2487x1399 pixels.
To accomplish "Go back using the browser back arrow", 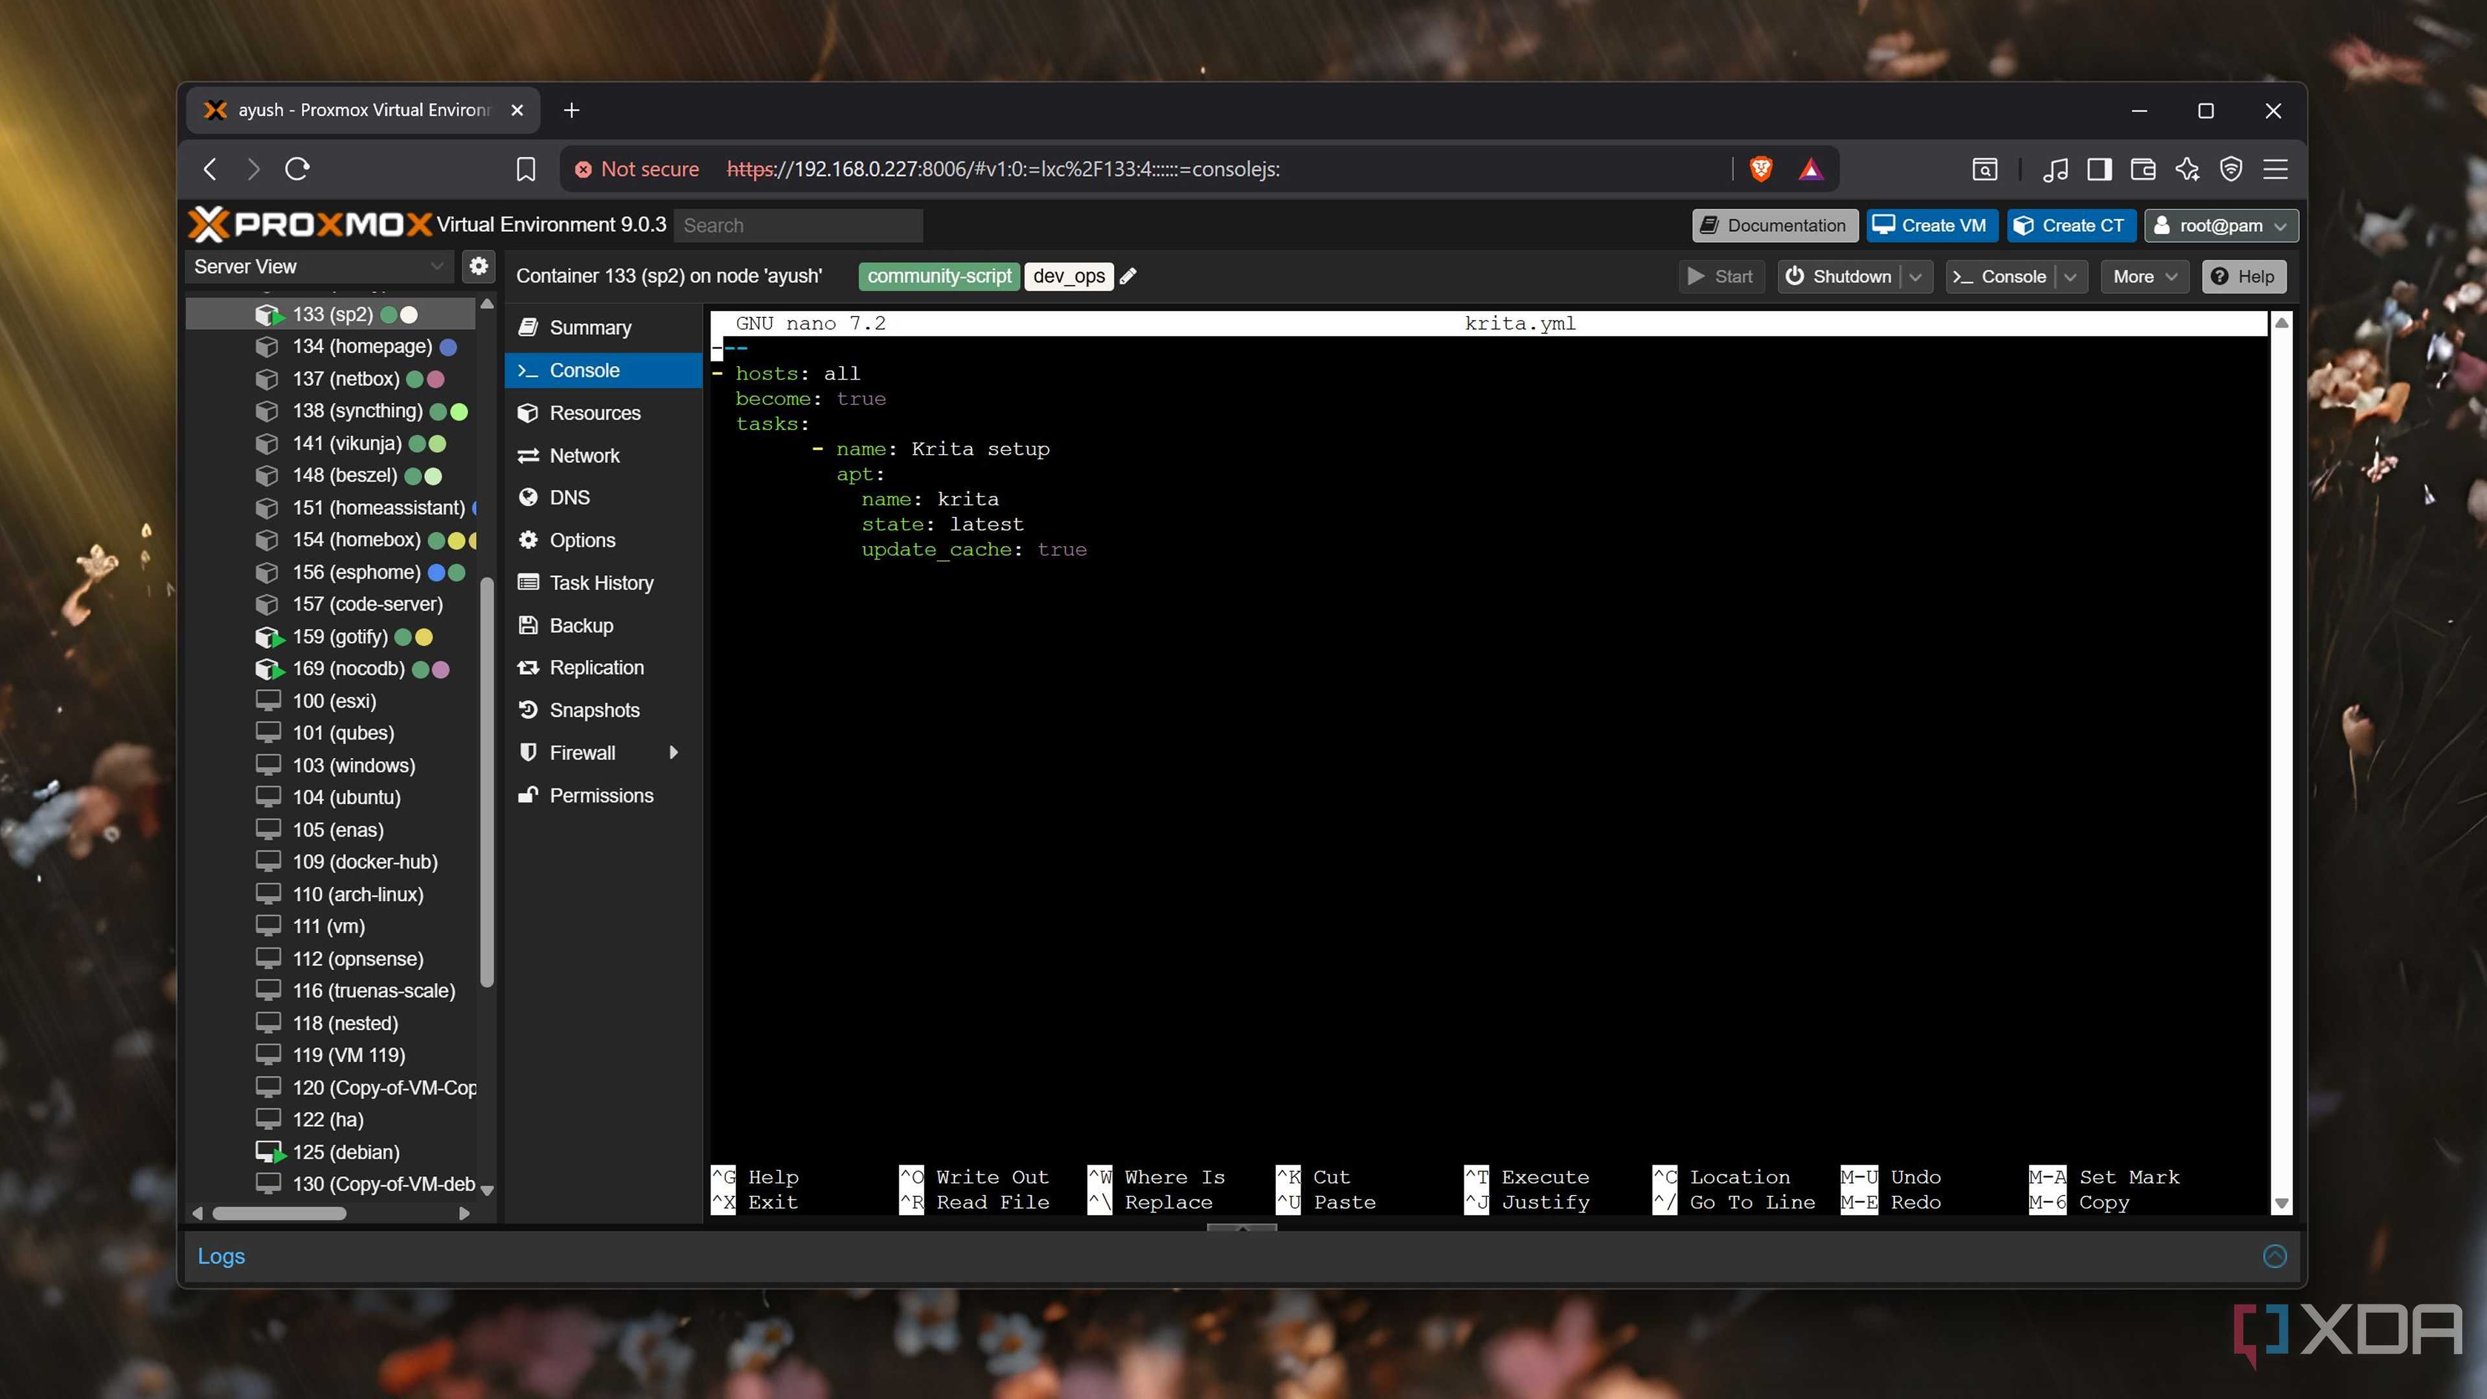I will click(209, 169).
